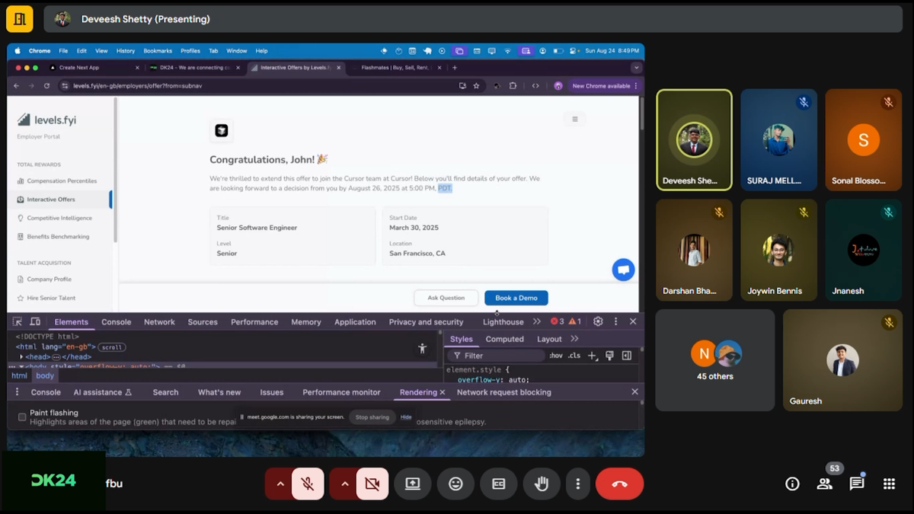The height and width of the screenshot is (514, 914).
Task: Open the meeting chat icon
Action: coord(857,484)
